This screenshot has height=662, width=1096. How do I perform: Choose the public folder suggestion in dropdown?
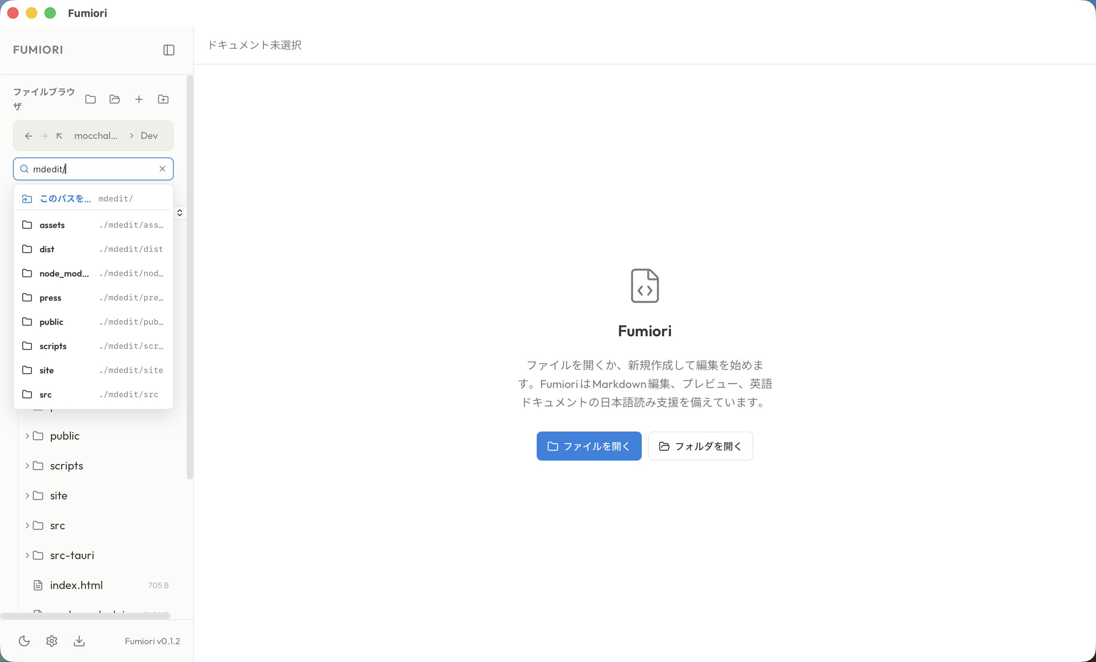click(93, 322)
